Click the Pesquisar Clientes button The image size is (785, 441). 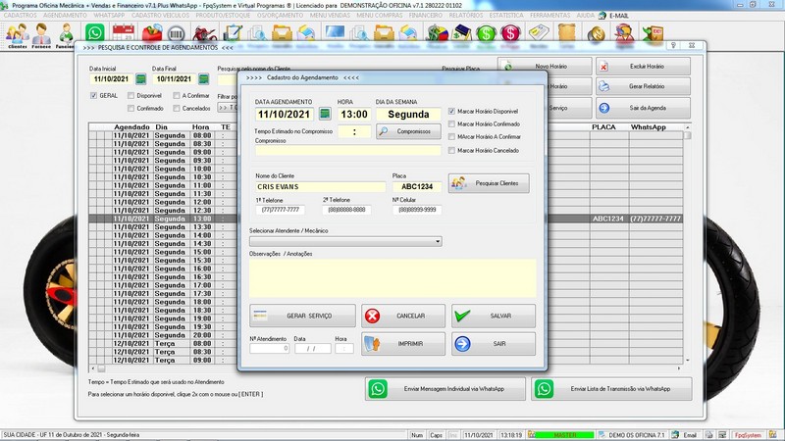[489, 183]
